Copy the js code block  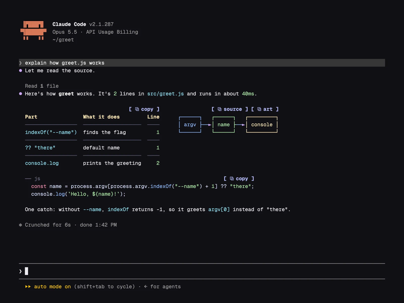(239, 179)
